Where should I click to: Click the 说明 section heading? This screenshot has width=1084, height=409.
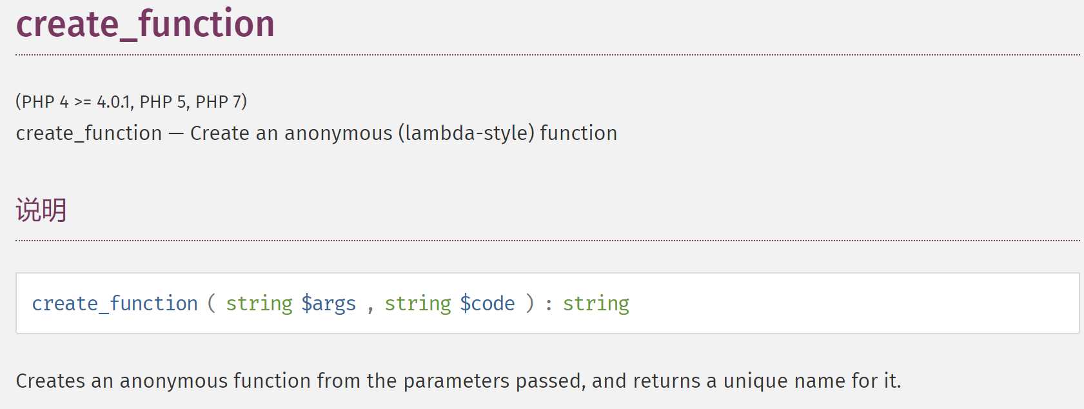[41, 210]
